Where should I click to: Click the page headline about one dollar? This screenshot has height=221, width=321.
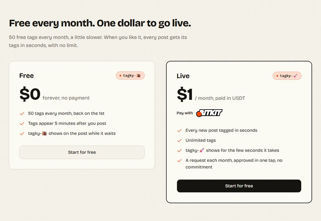point(100,23)
